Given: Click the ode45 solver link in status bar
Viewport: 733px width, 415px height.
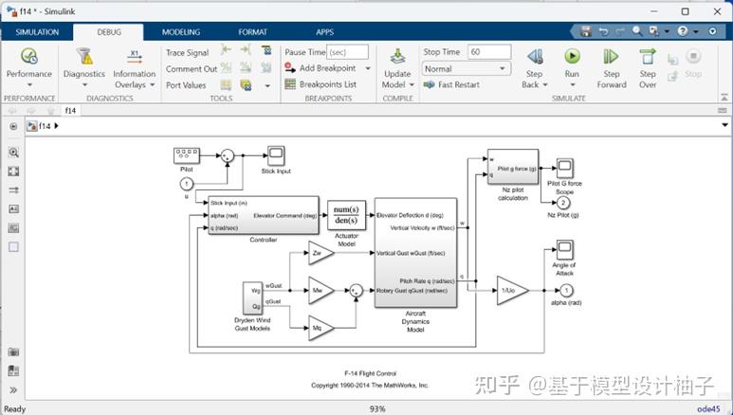Looking at the screenshot, I should point(708,409).
